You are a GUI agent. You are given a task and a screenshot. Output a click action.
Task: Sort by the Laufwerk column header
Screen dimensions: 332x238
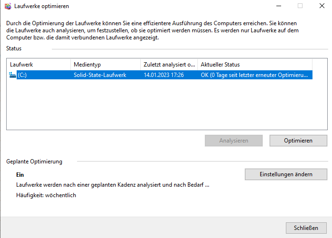point(39,64)
